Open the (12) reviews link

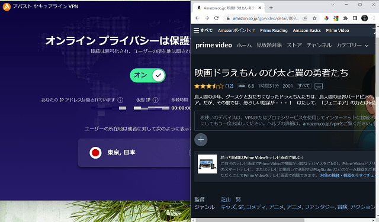click(229, 86)
